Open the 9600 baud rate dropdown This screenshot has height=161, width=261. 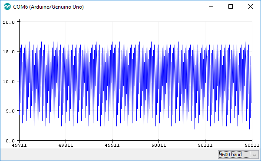point(238,155)
